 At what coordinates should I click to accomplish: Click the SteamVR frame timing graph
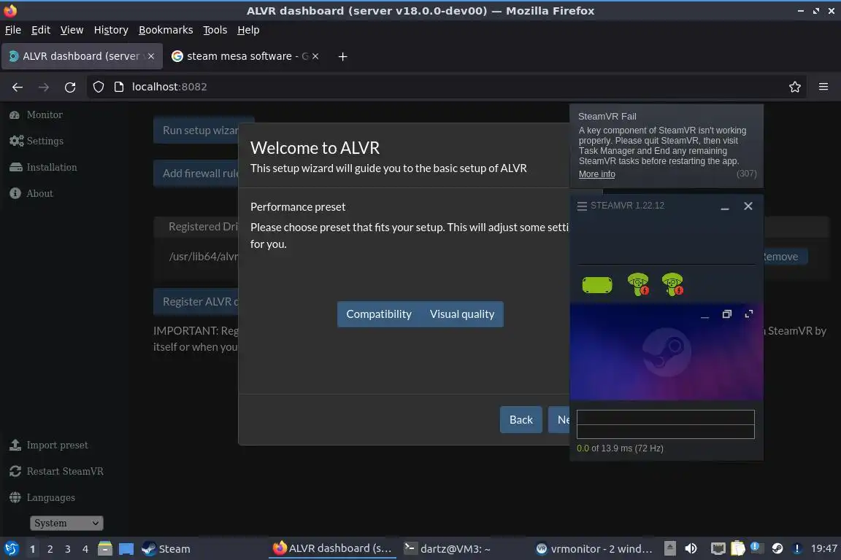pos(666,424)
